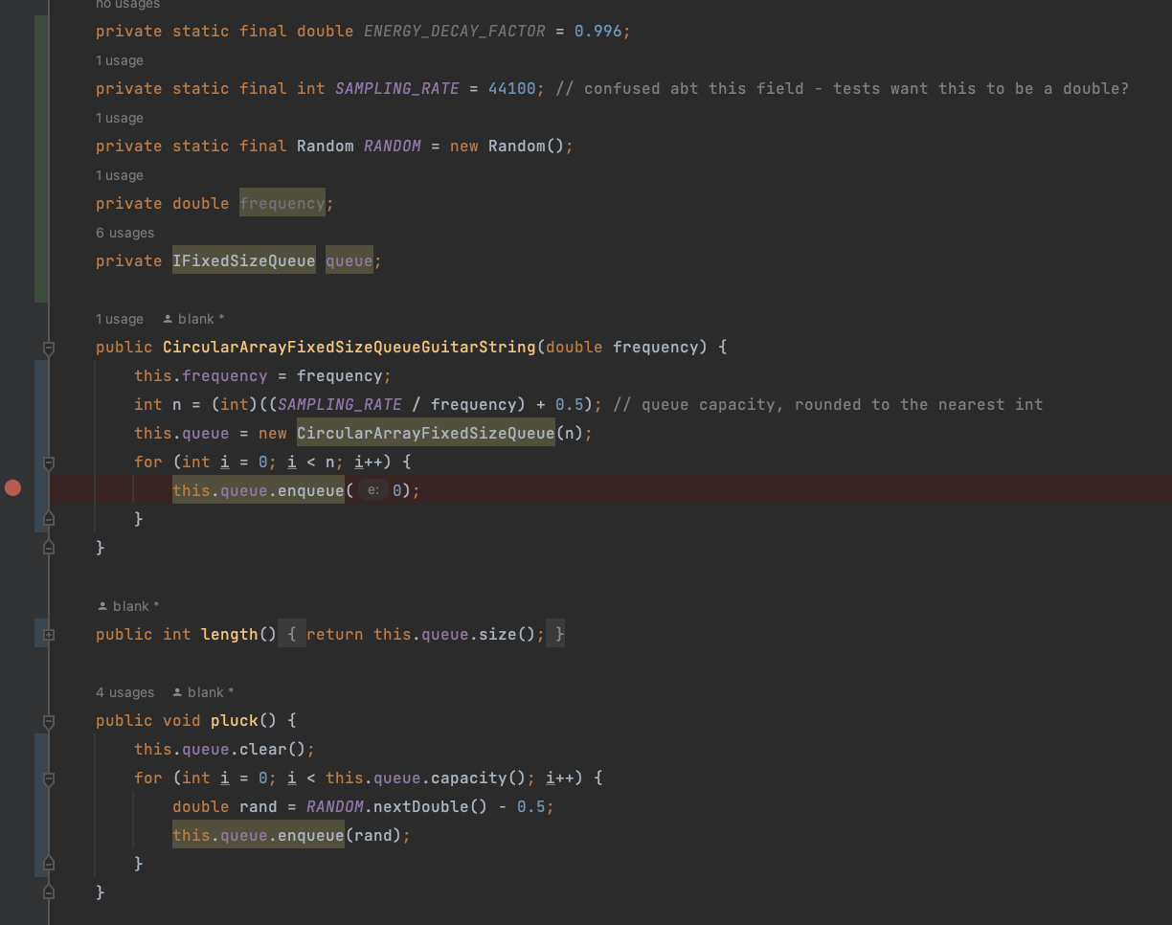Remove the breakpoint on the enqueue(0) line
1172x925 pixels.
(x=12, y=488)
